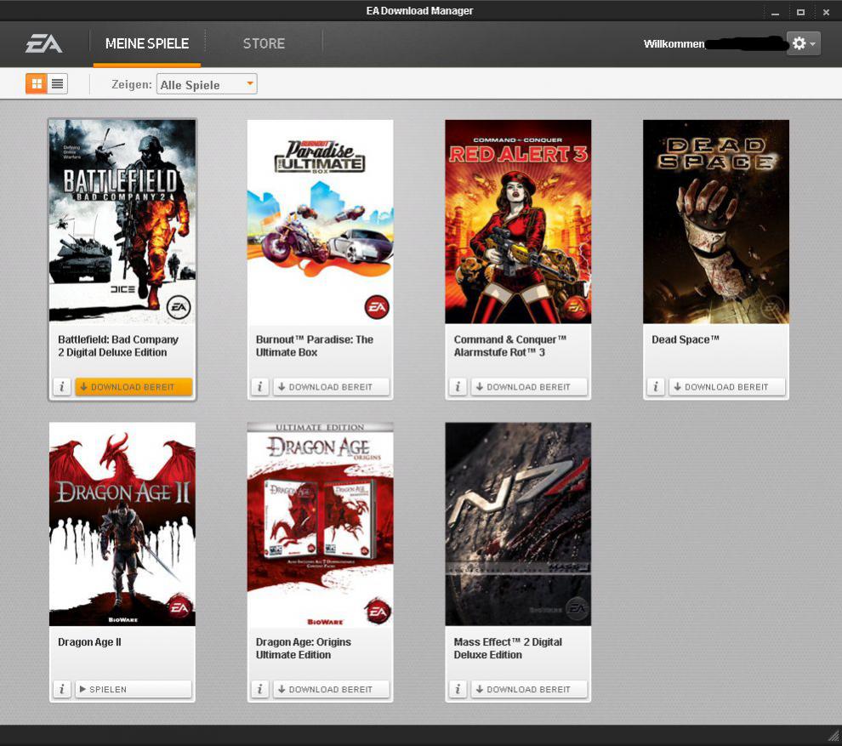Select the Battlefield Bad Company 2 cover
The height and width of the screenshot is (746, 842).
[x=122, y=221]
